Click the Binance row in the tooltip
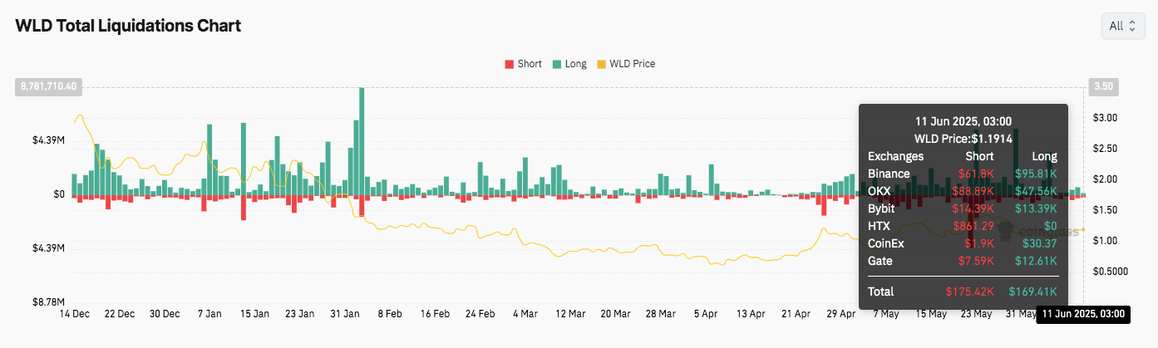 point(963,174)
